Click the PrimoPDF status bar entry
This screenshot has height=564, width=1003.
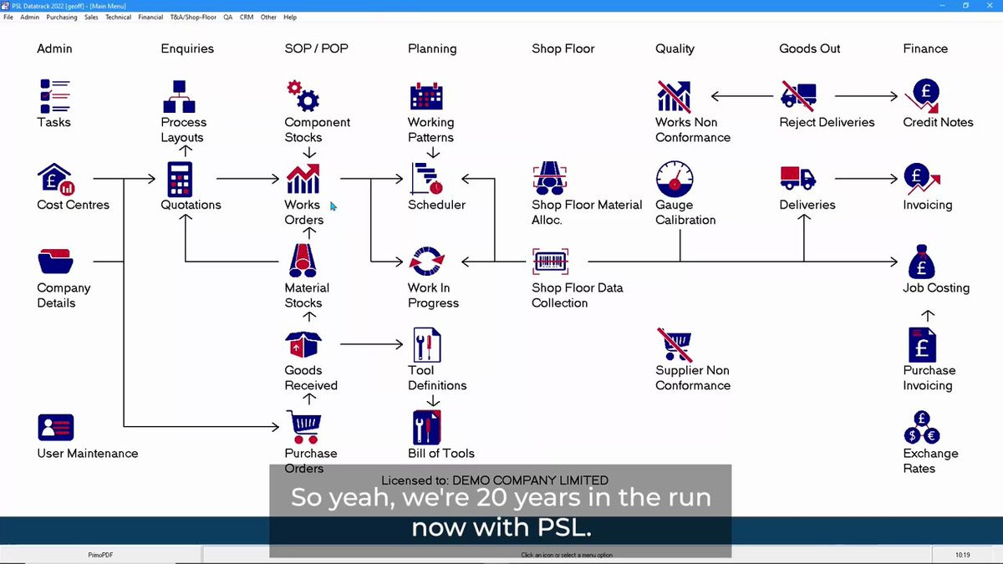click(x=100, y=555)
